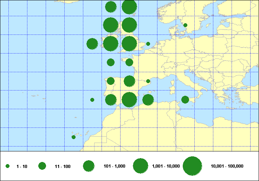Select the small circle near the Canary Islands

[x=73, y=137]
